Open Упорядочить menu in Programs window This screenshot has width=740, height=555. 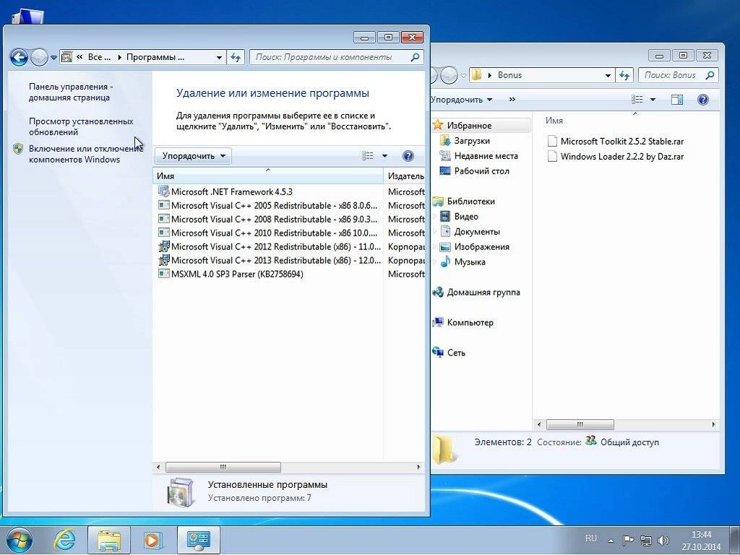194,156
